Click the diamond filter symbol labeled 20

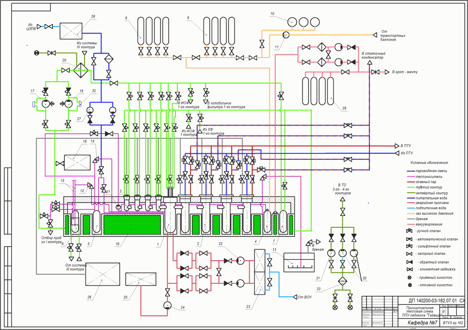point(80,69)
